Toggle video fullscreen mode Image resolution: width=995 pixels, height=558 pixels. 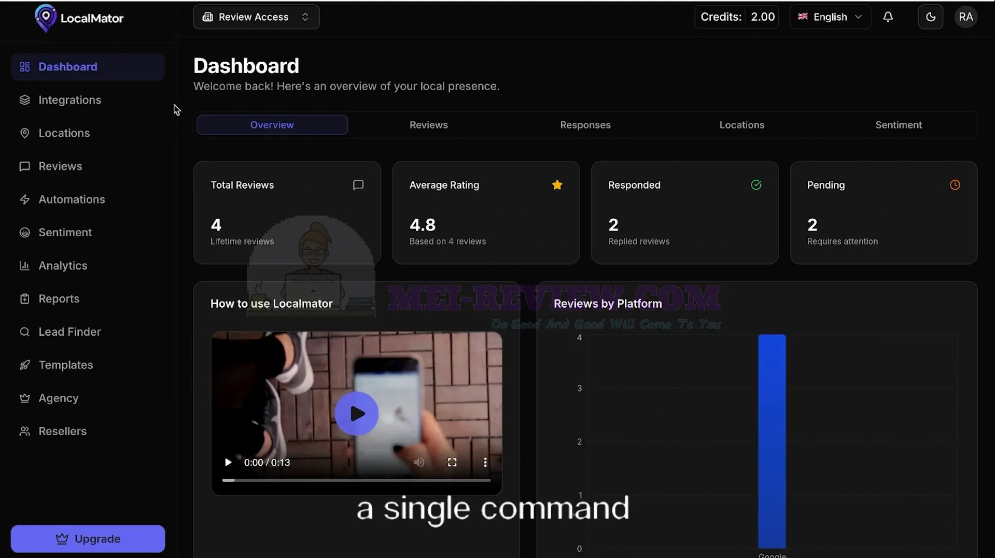(x=452, y=462)
